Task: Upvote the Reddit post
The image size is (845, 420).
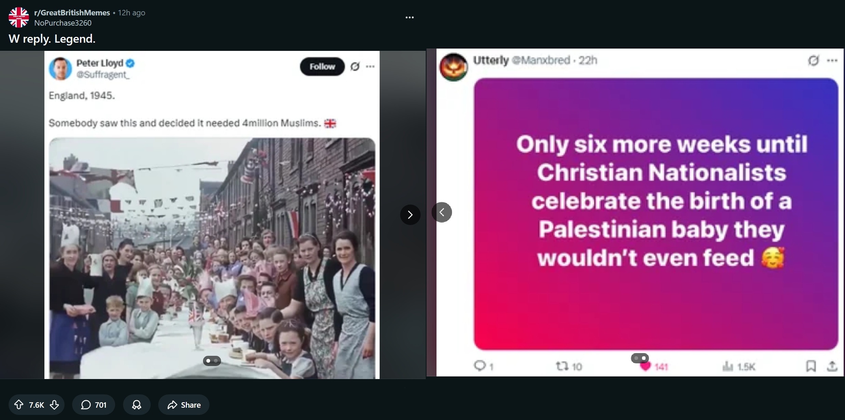Action: [19, 405]
